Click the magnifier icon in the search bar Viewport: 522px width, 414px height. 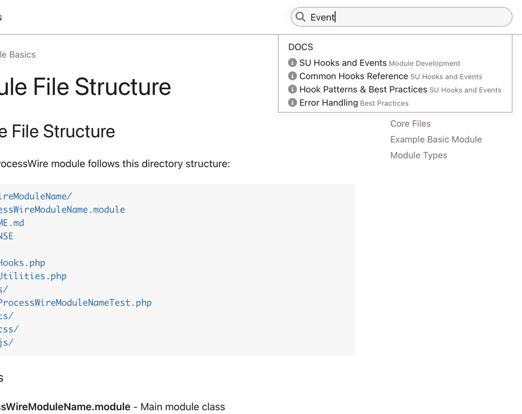[300, 17]
